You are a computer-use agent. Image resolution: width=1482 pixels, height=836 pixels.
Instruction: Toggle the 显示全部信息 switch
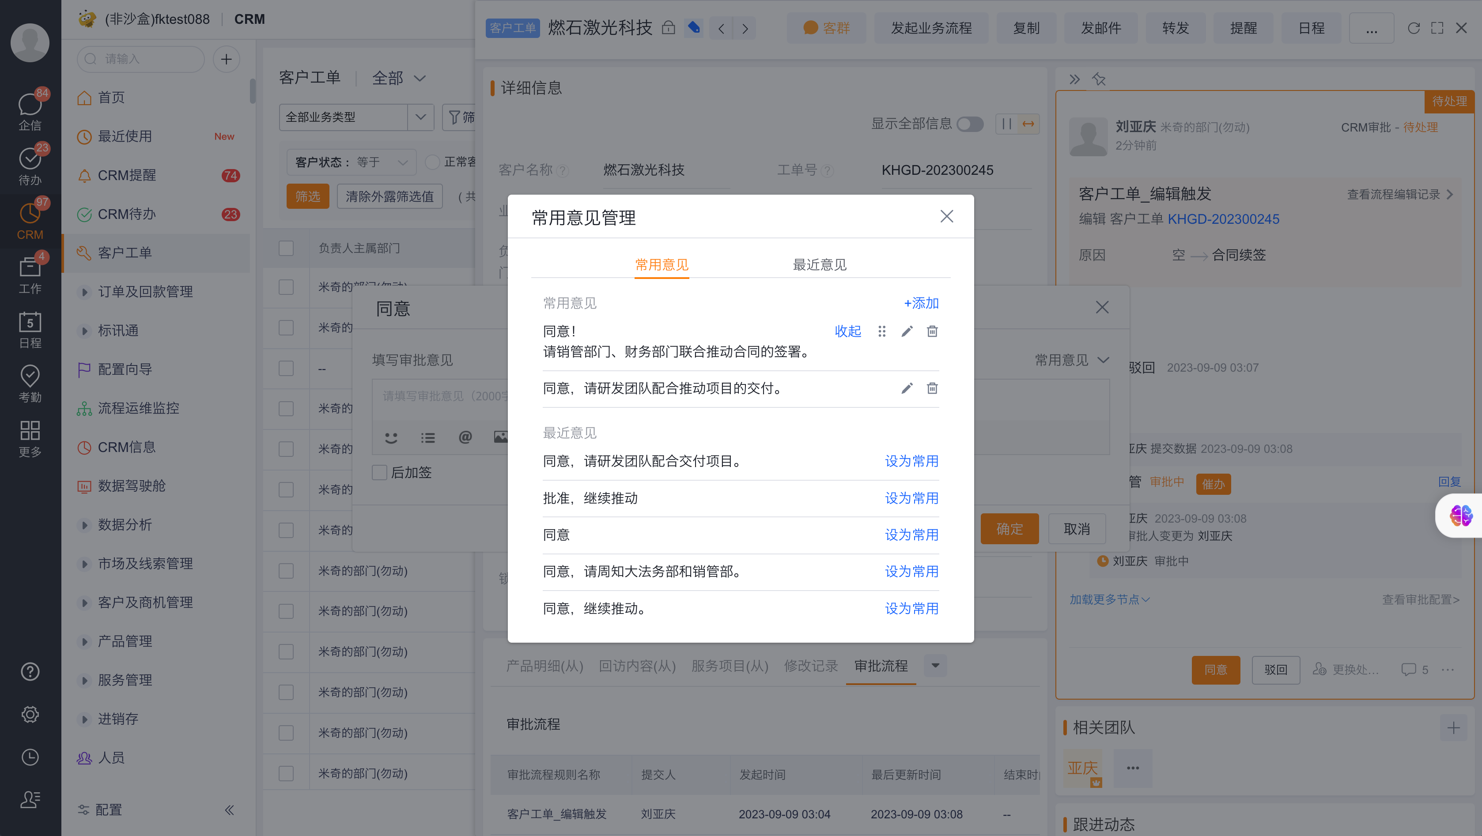[x=970, y=124]
